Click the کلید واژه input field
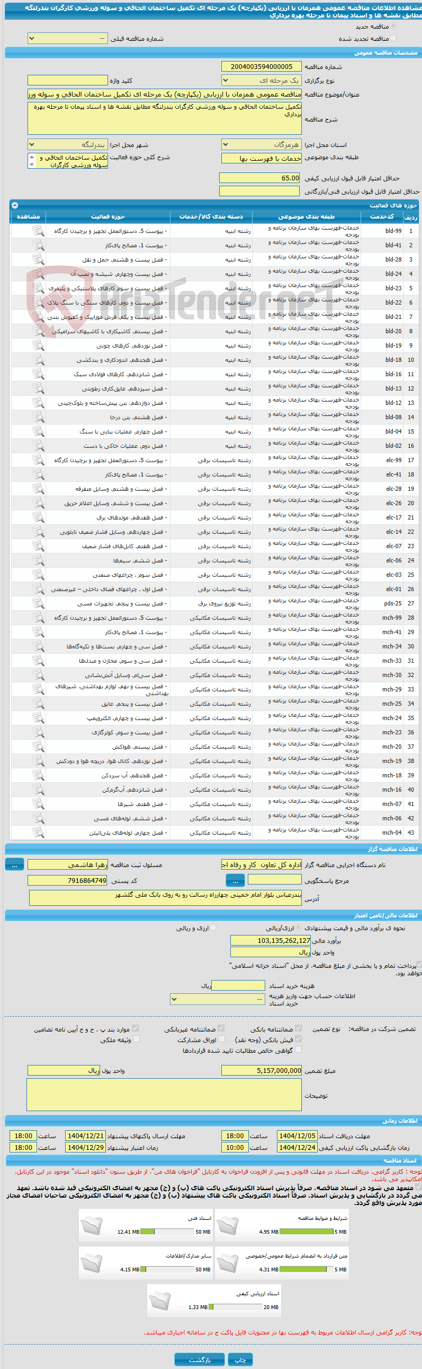The image size is (422, 1369). coord(67,80)
